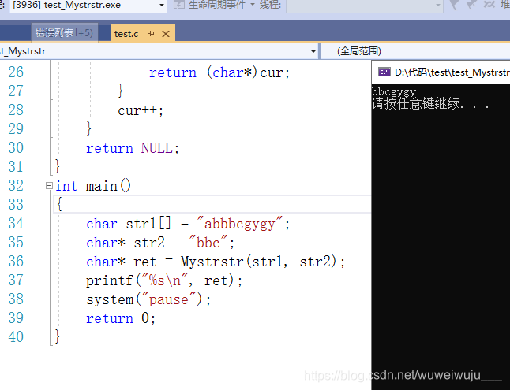Collapse the int main() function block
The width and height of the screenshot is (510, 390).
pos(49,186)
